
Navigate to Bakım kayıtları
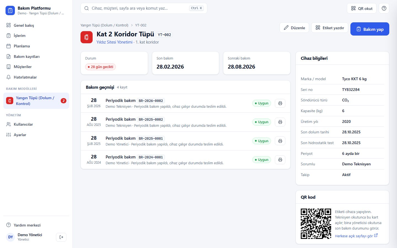(x=36, y=56)
